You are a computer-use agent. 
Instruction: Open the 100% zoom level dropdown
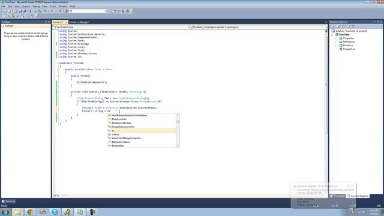point(63,196)
